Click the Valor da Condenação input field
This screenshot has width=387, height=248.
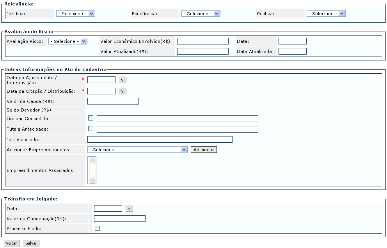click(x=120, y=219)
